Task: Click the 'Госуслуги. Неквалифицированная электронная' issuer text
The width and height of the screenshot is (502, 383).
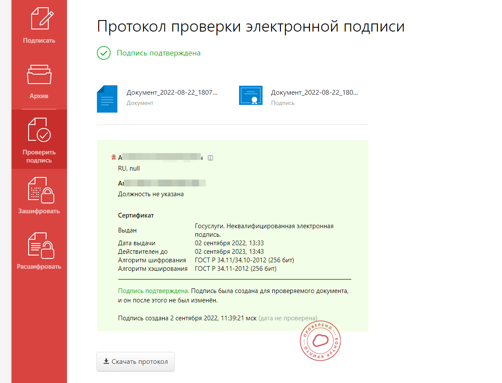Action: point(264,226)
